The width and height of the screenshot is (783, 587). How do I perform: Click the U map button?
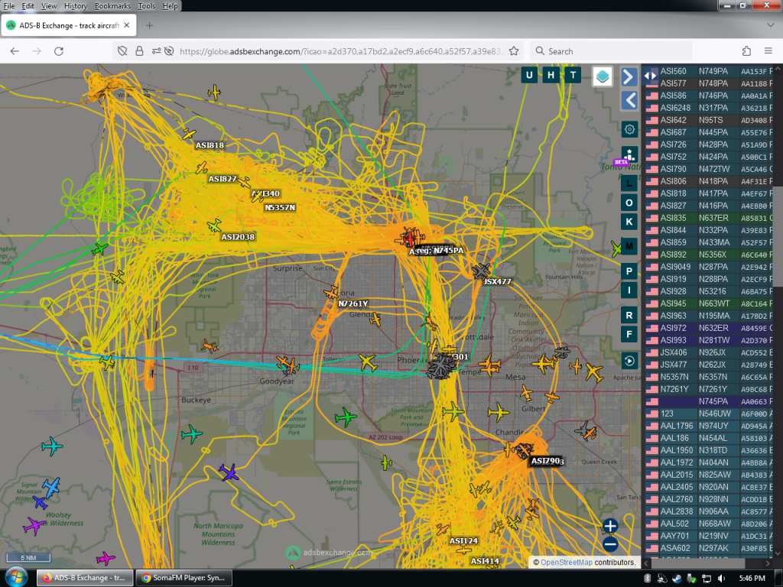point(529,75)
